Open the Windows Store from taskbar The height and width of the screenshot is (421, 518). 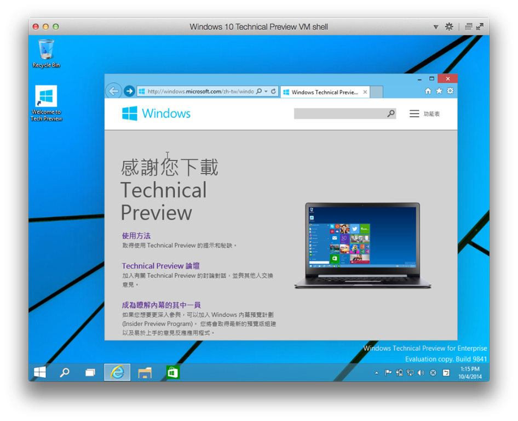(173, 372)
